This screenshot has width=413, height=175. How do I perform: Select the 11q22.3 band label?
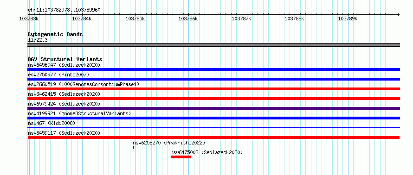point(38,40)
